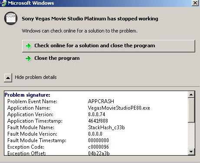This screenshot has width=200, height=163.
Task: Click the Problem Event Name label
Action: 32,101
